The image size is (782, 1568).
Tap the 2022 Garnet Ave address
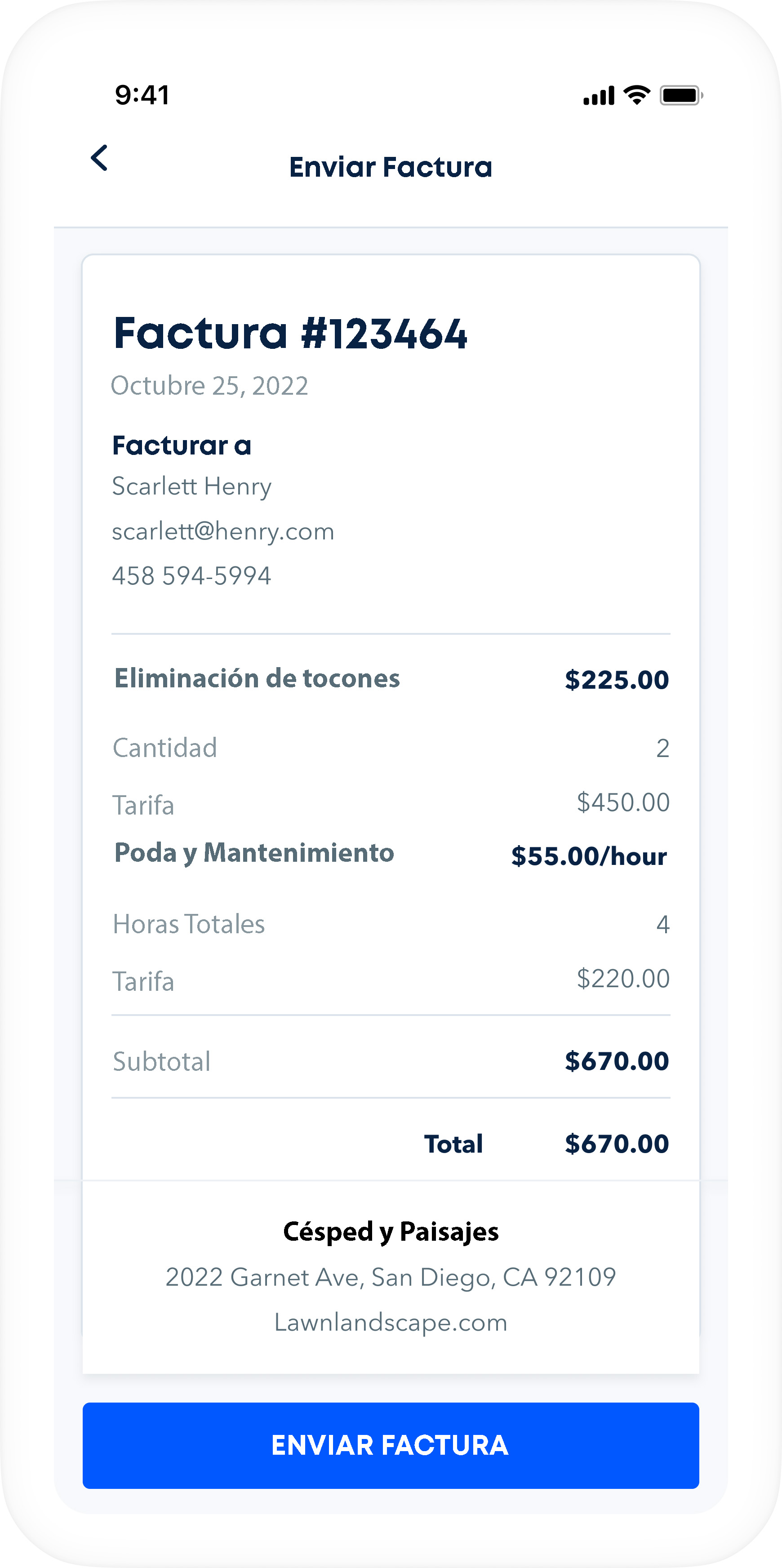(x=391, y=1277)
